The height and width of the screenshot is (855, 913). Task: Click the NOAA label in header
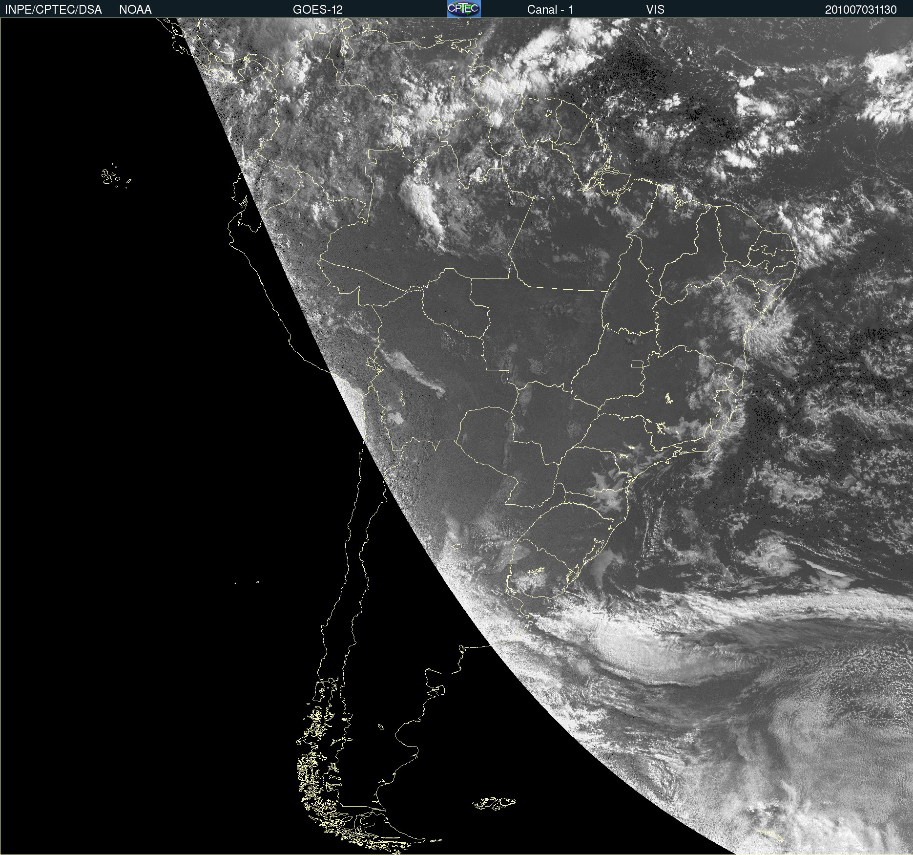(x=135, y=10)
